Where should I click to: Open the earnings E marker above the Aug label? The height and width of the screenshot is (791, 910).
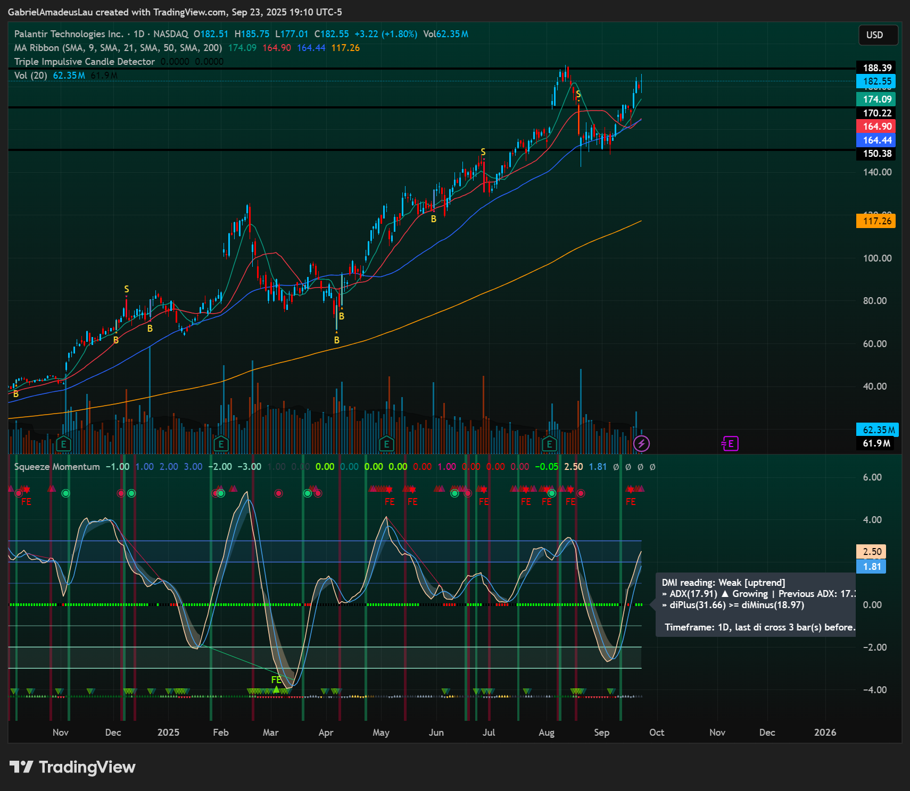coord(549,444)
